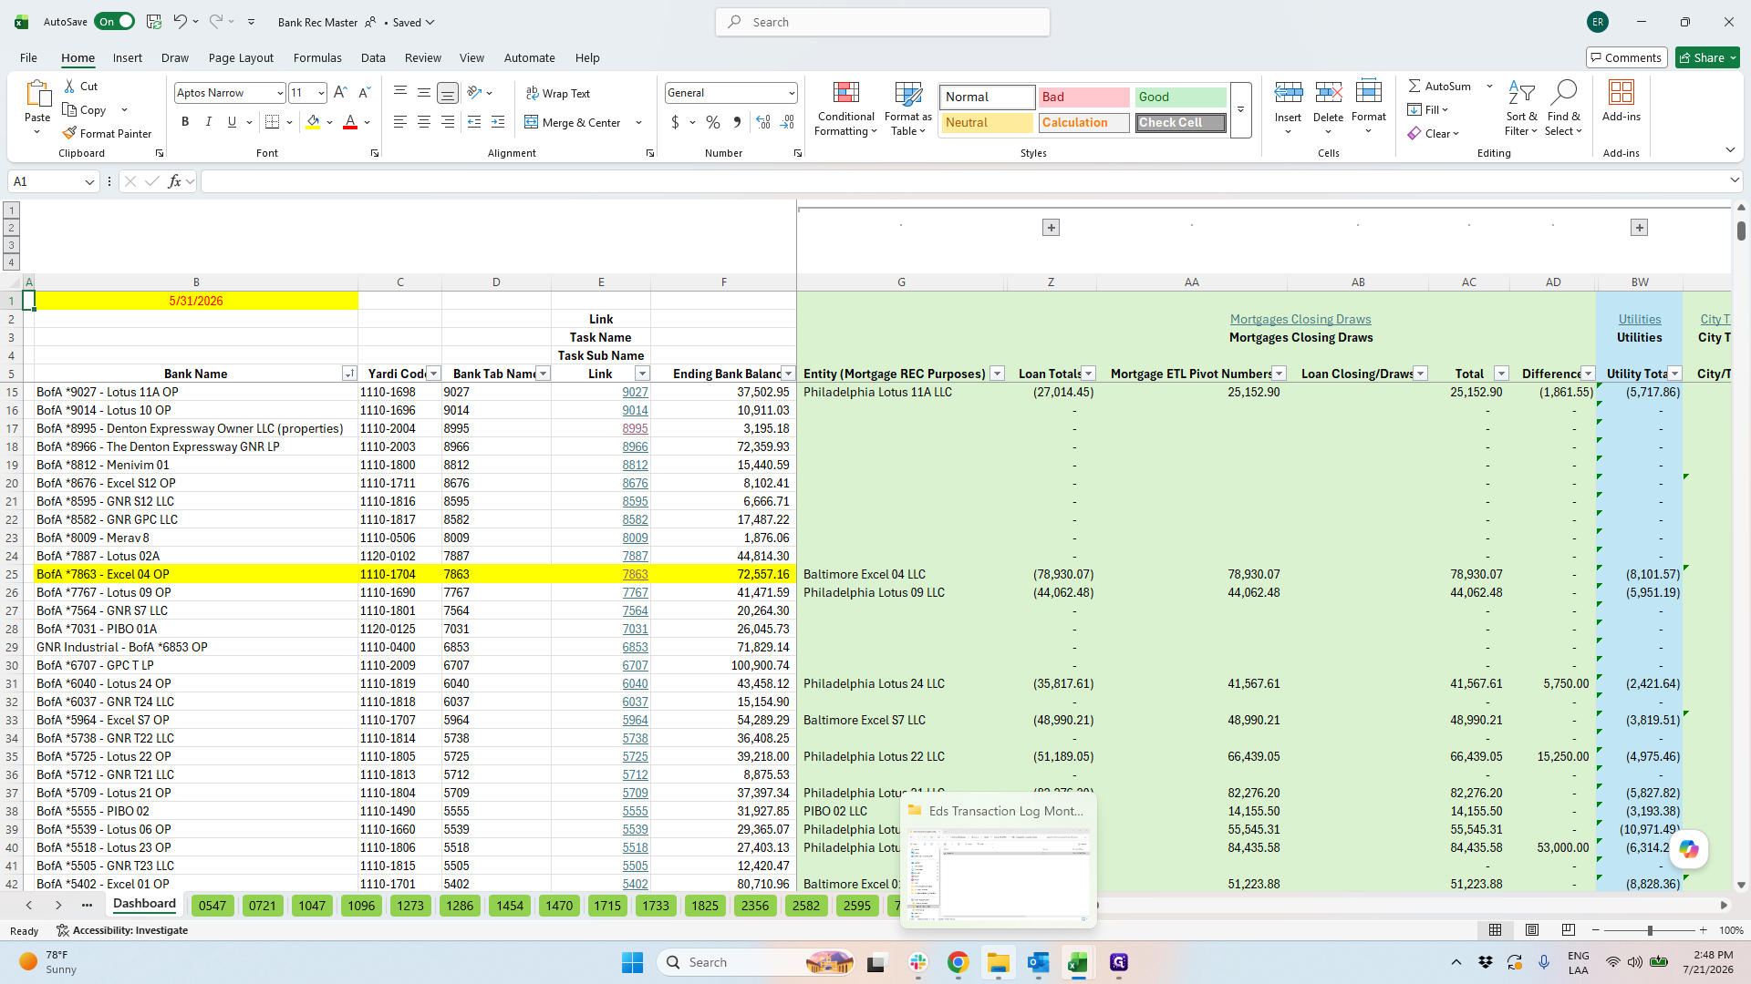Open the File menu

28,57
